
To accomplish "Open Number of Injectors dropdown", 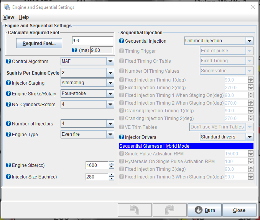I will pyautogui.click(x=87, y=123).
